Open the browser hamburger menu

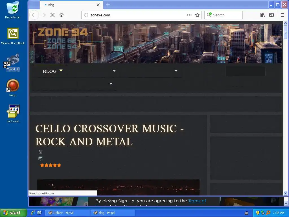coord(282,15)
